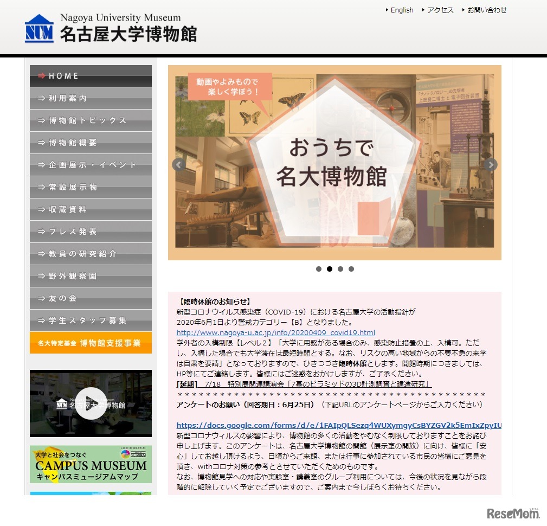The image size is (547, 526).
Task: Select the fourth carousel indicator dot
Action: (x=351, y=268)
